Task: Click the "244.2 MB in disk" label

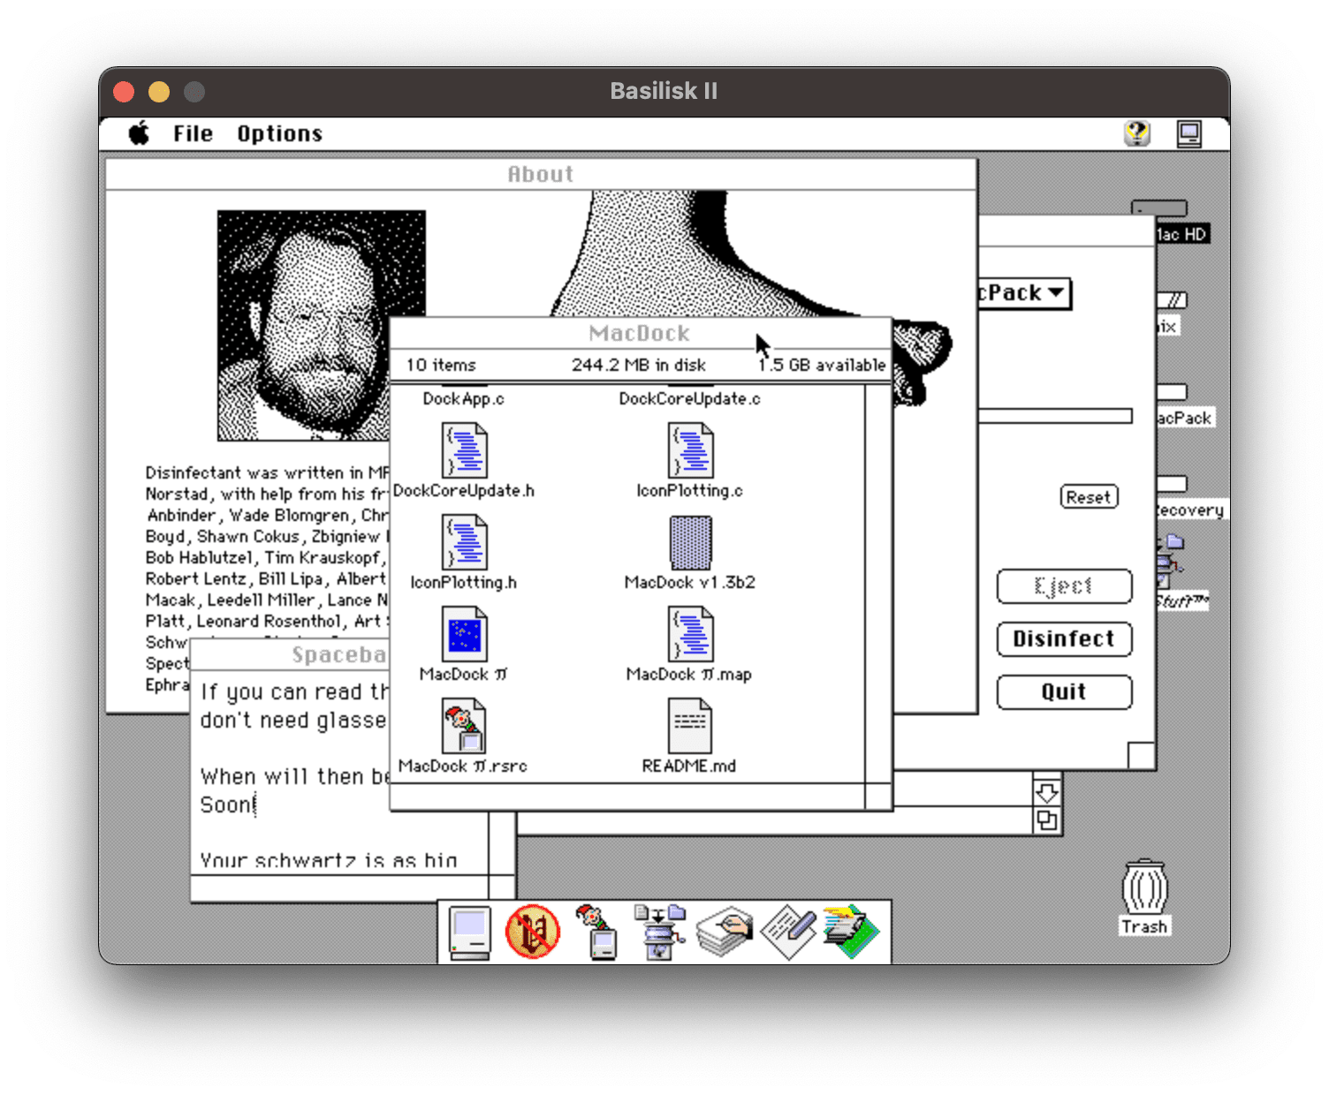Action: tap(639, 366)
